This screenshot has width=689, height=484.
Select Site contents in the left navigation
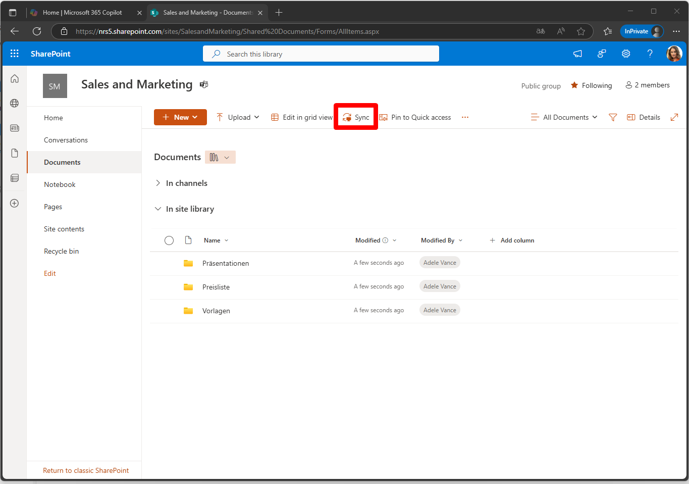click(64, 229)
